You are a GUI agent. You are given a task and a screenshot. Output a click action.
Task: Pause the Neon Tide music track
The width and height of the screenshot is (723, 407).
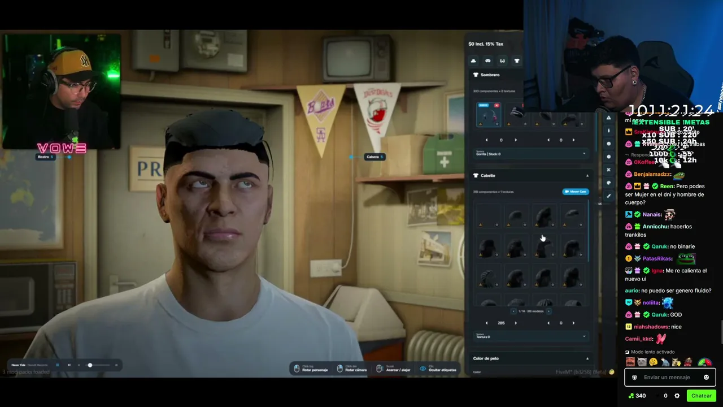click(x=57, y=365)
